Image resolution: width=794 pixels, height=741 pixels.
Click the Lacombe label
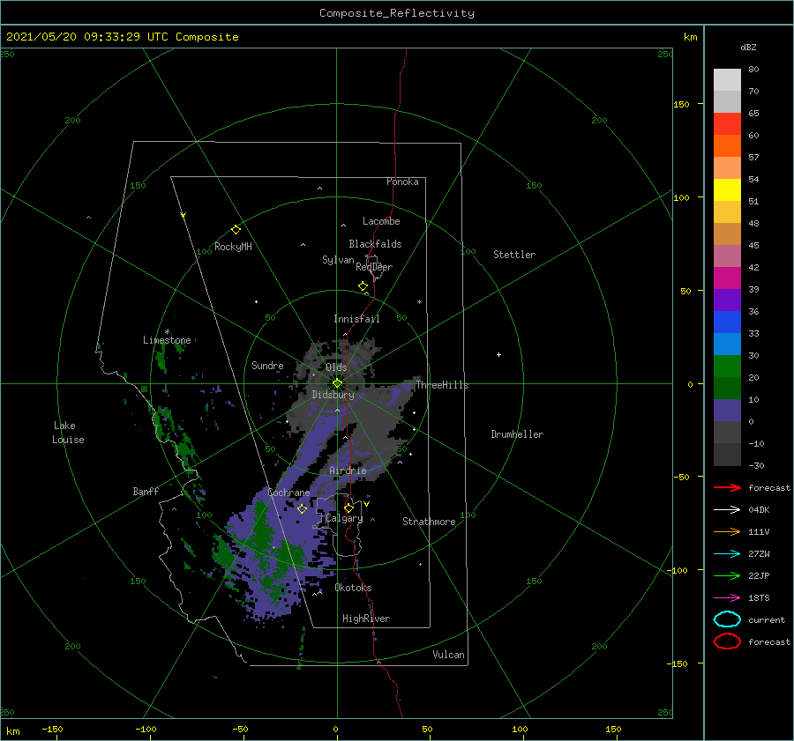tap(381, 221)
